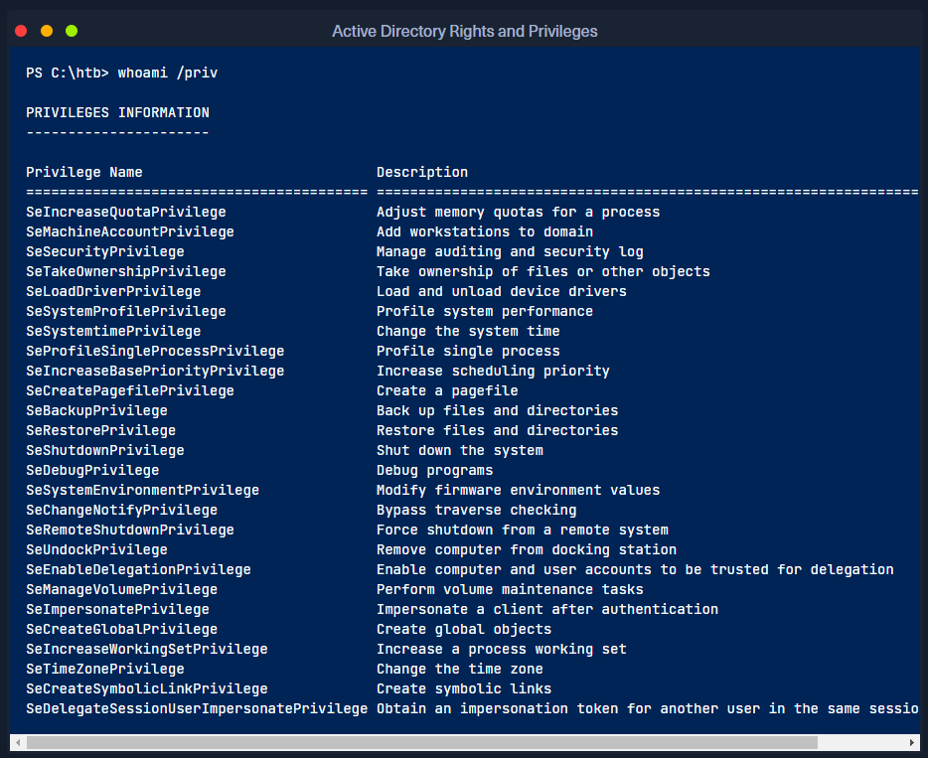Click the window title Active Directory Rights and Privileges
The height and width of the screenshot is (758, 928).
pos(464,31)
